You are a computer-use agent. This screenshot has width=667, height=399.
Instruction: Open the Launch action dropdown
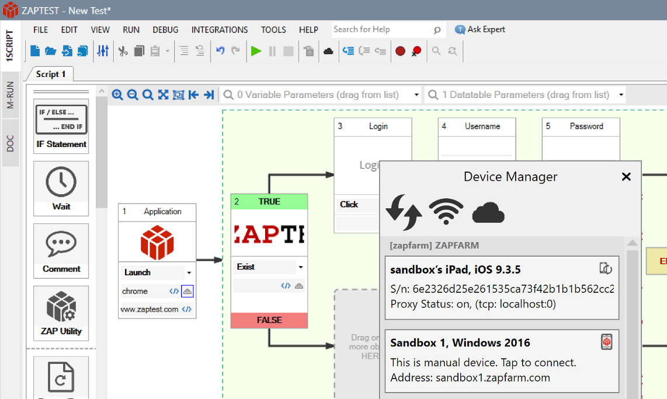[x=189, y=273]
